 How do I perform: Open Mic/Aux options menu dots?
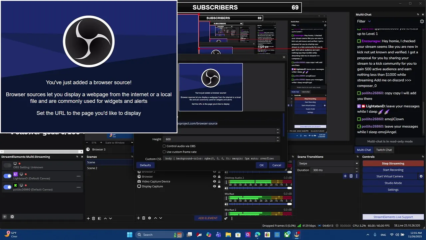click(226, 199)
